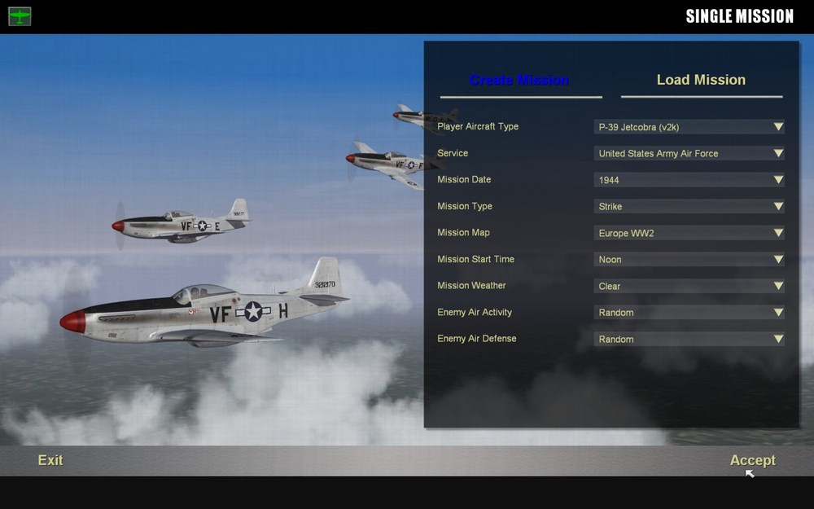Open the Mission Map dropdown arrow
Image resolution: width=814 pixels, height=509 pixels.
[778, 232]
